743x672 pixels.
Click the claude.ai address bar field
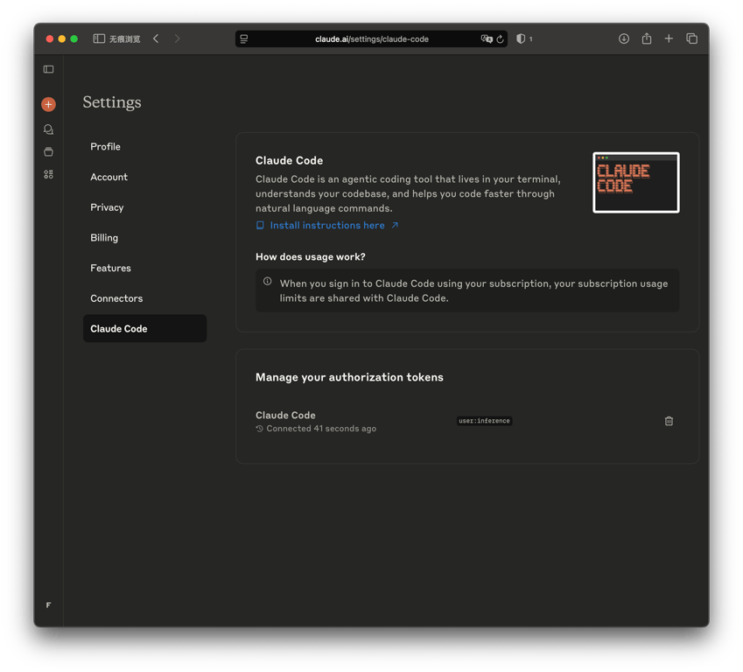pos(371,38)
